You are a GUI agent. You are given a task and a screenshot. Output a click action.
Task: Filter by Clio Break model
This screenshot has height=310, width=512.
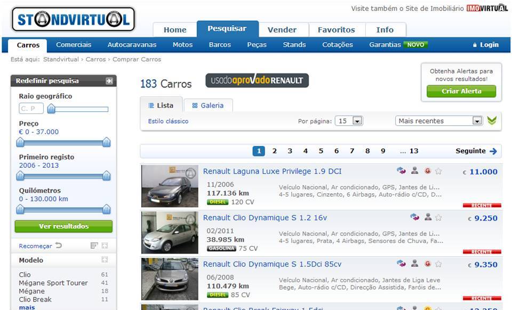35,299
